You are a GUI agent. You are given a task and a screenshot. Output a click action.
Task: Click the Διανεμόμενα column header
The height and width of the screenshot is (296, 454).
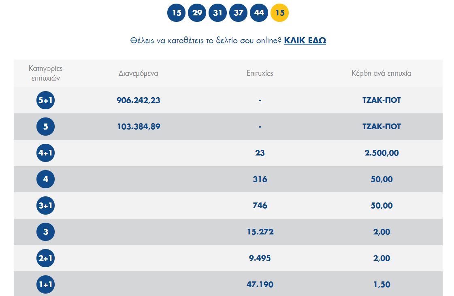(139, 73)
